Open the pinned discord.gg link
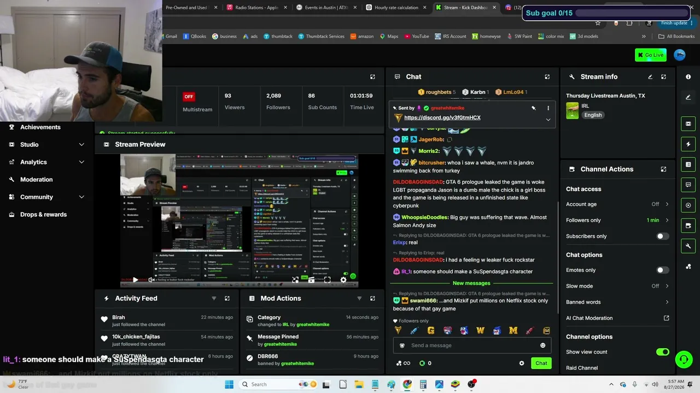The height and width of the screenshot is (393, 700). (442, 118)
